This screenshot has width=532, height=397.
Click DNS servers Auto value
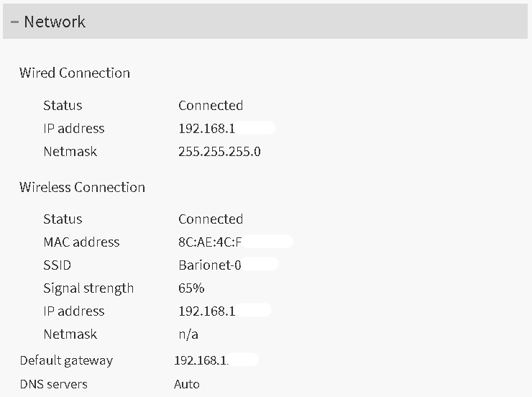click(187, 384)
